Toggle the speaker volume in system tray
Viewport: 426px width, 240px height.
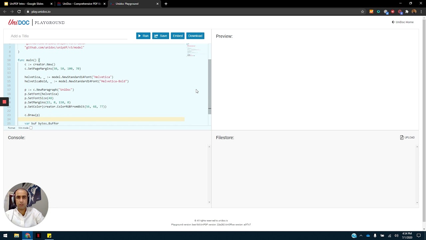(396, 235)
